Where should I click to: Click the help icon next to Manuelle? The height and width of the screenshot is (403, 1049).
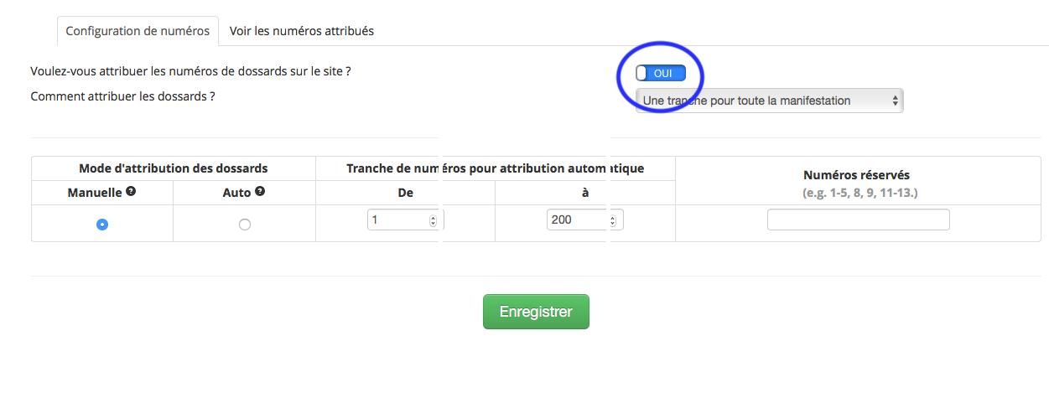[131, 192]
